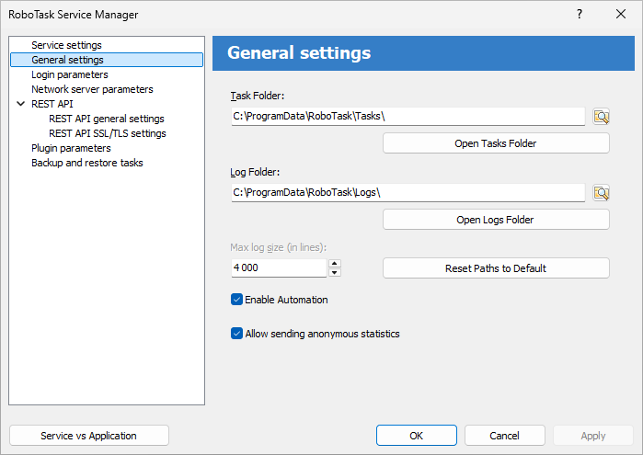Open Service vs Application info
Viewport: 643px width, 455px height.
coord(89,436)
